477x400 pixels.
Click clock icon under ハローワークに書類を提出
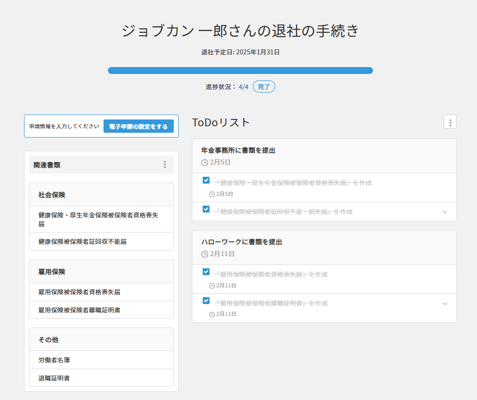205,254
